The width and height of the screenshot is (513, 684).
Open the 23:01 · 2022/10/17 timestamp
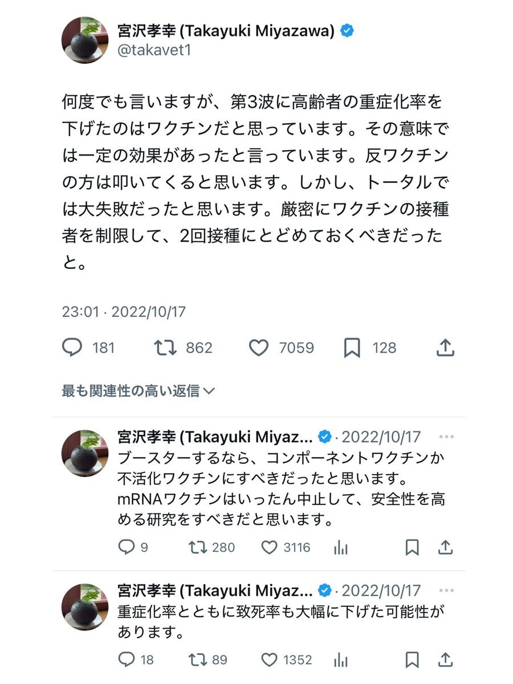tap(124, 312)
